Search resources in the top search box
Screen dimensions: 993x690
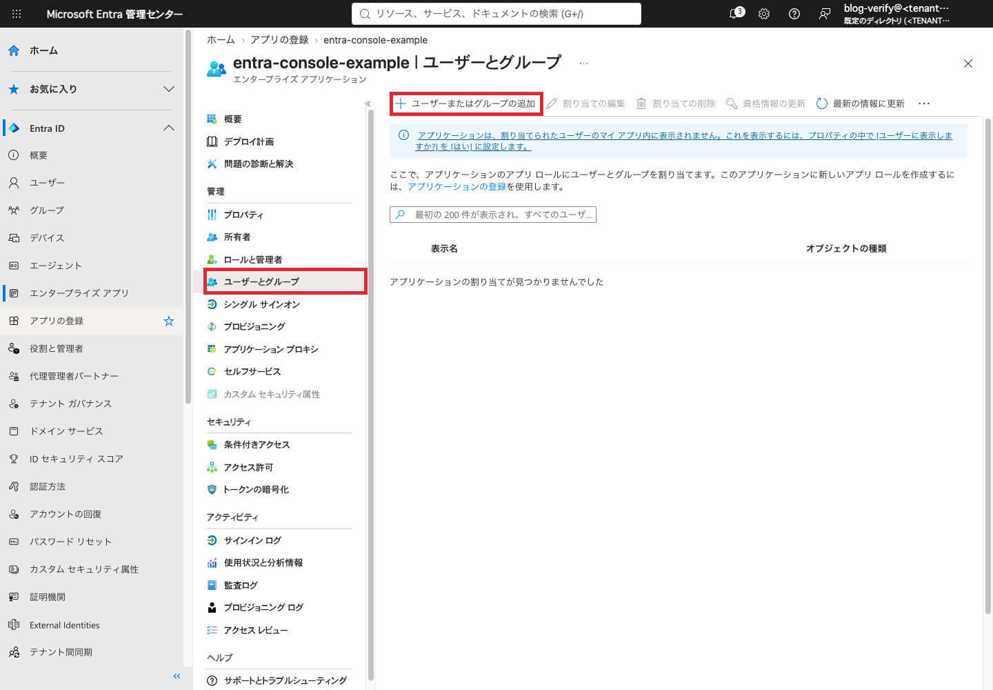[496, 14]
